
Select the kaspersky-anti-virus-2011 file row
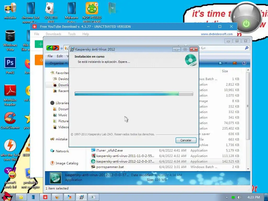165,156
